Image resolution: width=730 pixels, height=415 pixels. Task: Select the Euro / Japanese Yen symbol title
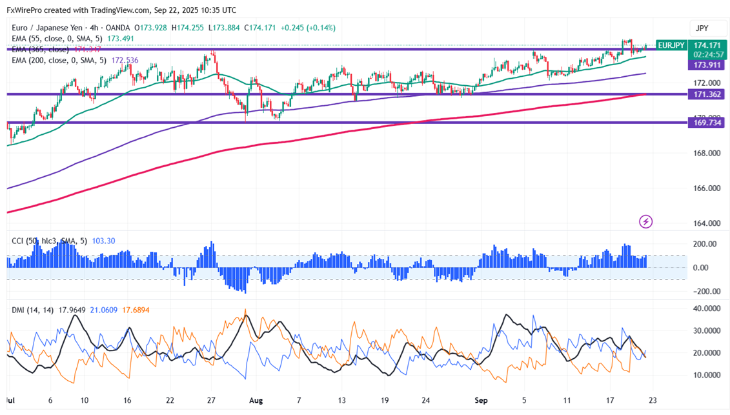click(x=57, y=28)
